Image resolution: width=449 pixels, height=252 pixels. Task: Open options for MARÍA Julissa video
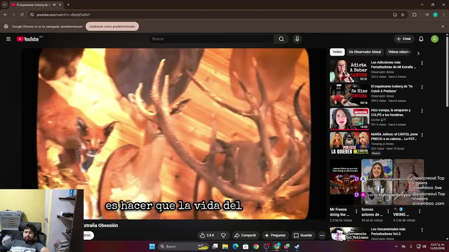point(422,135)
